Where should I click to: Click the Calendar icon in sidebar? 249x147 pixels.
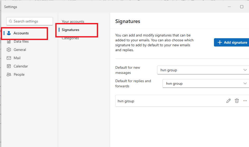coord(9,66)
